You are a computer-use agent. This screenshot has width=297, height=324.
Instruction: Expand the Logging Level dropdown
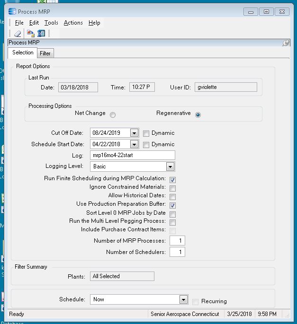[170, 166]
